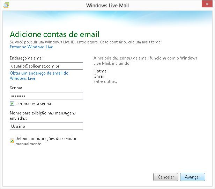Click the 'entre outros.' text
The image size is (215, 189).
[105, 82]
